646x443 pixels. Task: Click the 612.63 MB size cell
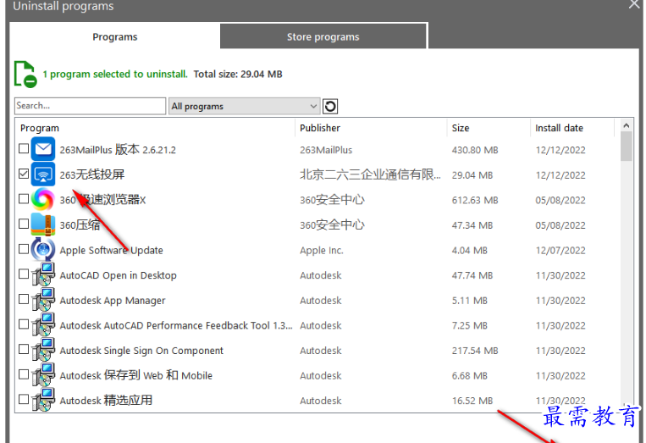[x=475, y=200]
